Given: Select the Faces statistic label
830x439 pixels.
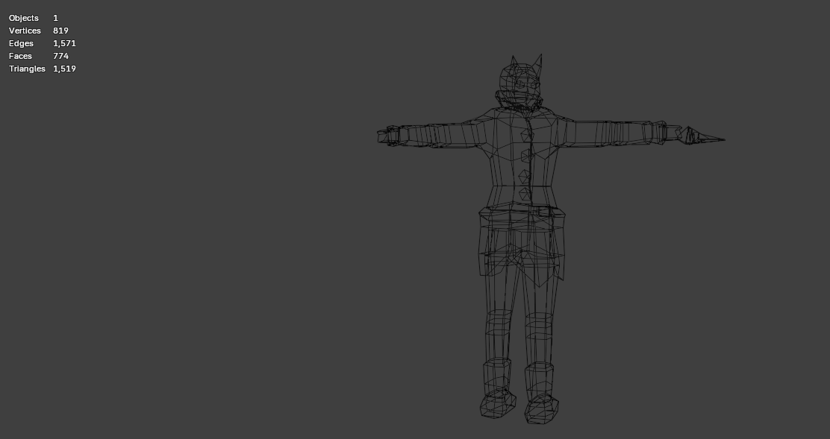Looking at the screenshot, I should [x=21, y=56].
